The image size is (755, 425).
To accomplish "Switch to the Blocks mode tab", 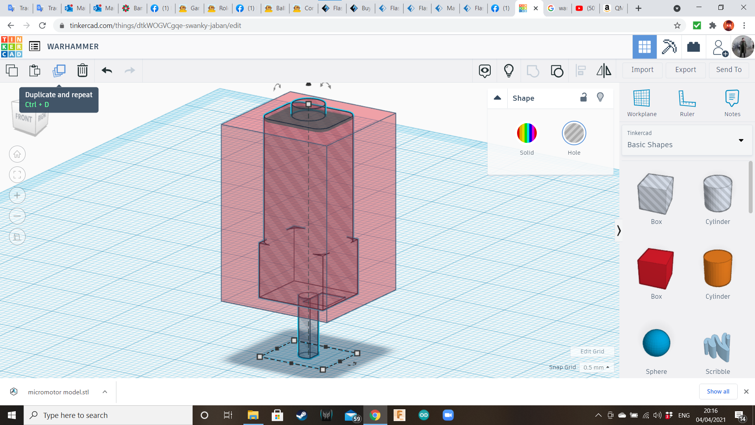I will [x=669, y=47].
